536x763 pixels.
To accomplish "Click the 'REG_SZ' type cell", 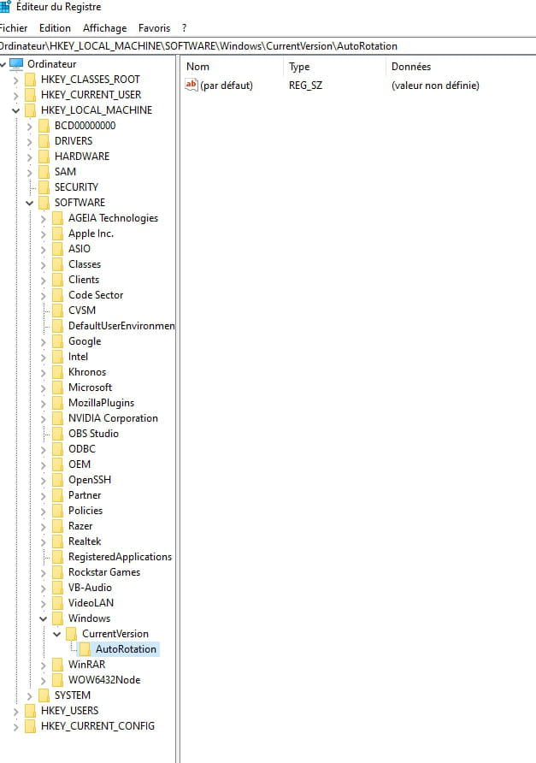I will point(305,86).
